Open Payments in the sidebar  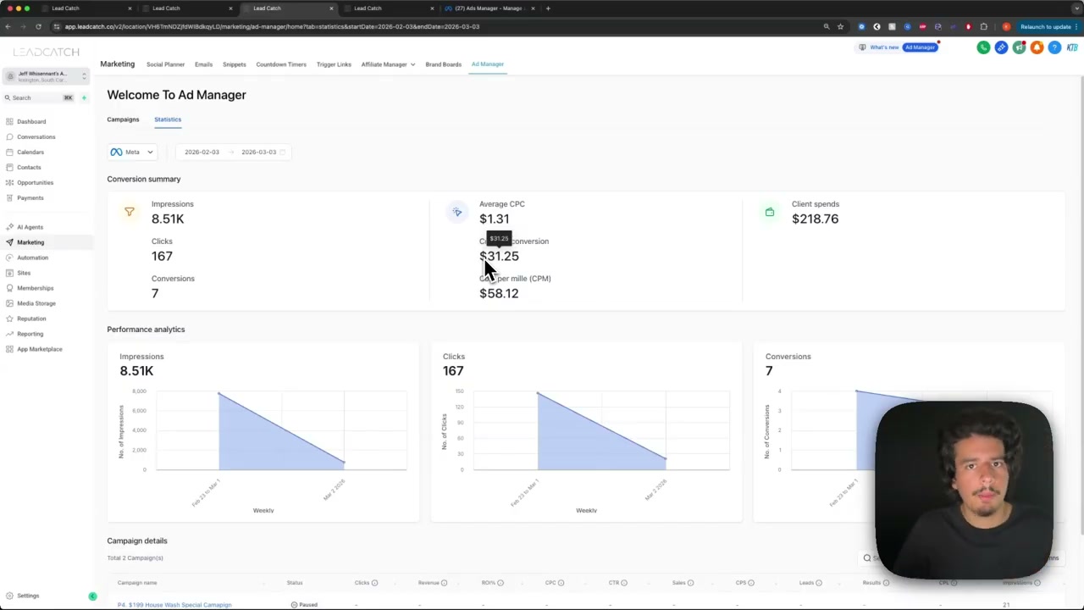[x=30, y=197]
